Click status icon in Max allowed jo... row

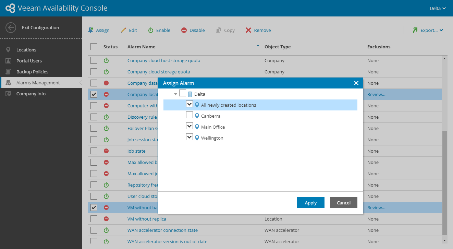[106, 174]
